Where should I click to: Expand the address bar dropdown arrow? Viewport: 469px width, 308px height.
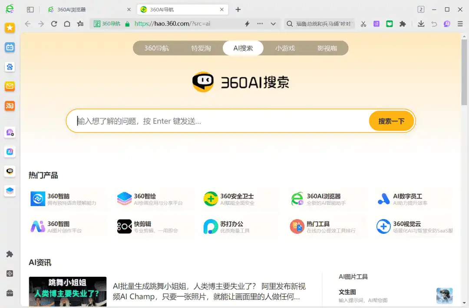tap(273, 24)
